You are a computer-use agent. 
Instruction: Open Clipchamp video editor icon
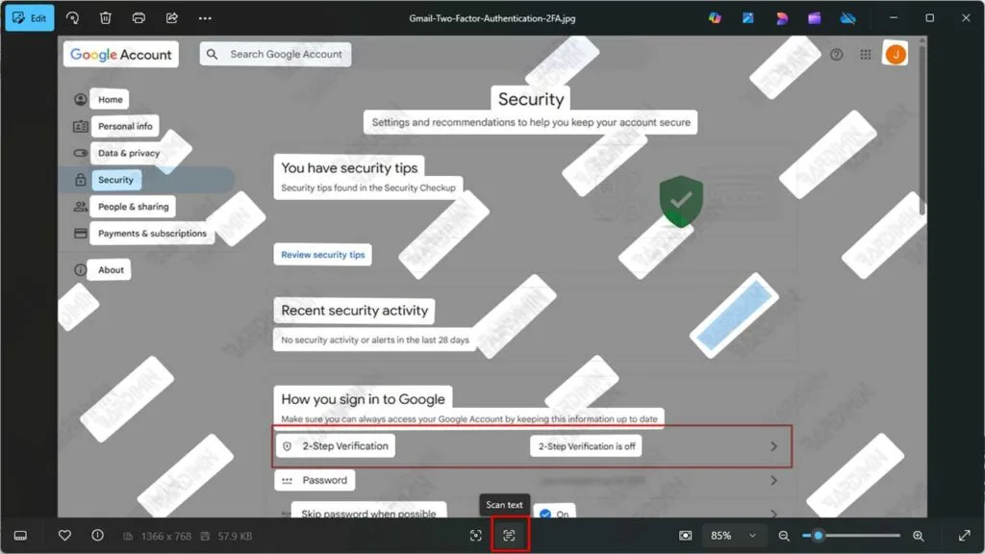click(x=814, y=18)
